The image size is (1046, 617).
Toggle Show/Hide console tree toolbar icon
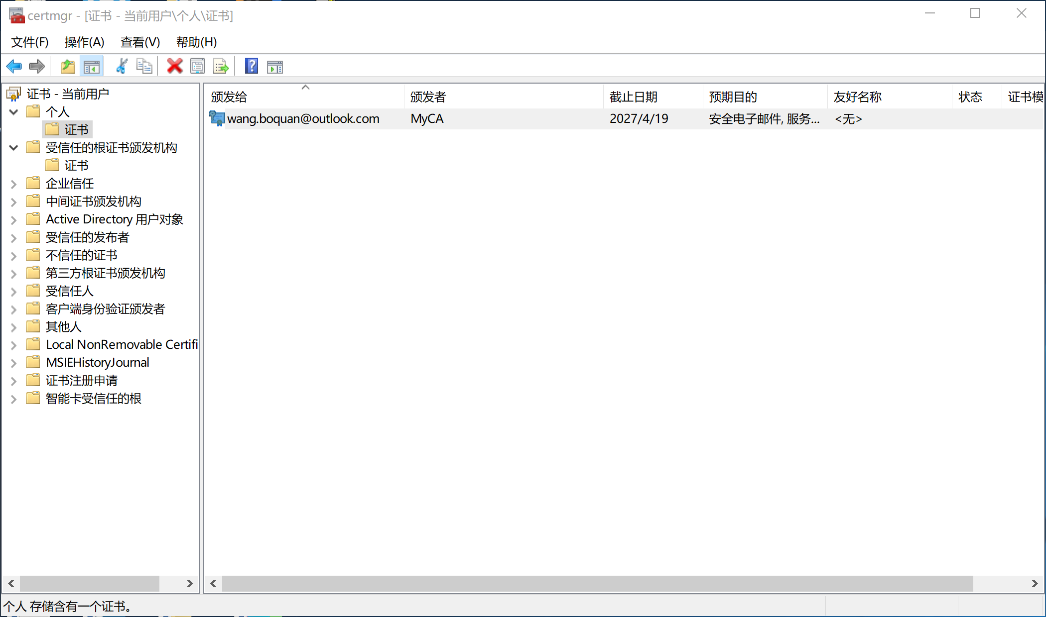coord(91,66)
